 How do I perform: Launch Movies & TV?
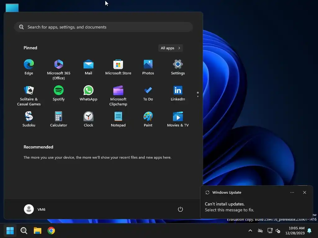point(178,119)
